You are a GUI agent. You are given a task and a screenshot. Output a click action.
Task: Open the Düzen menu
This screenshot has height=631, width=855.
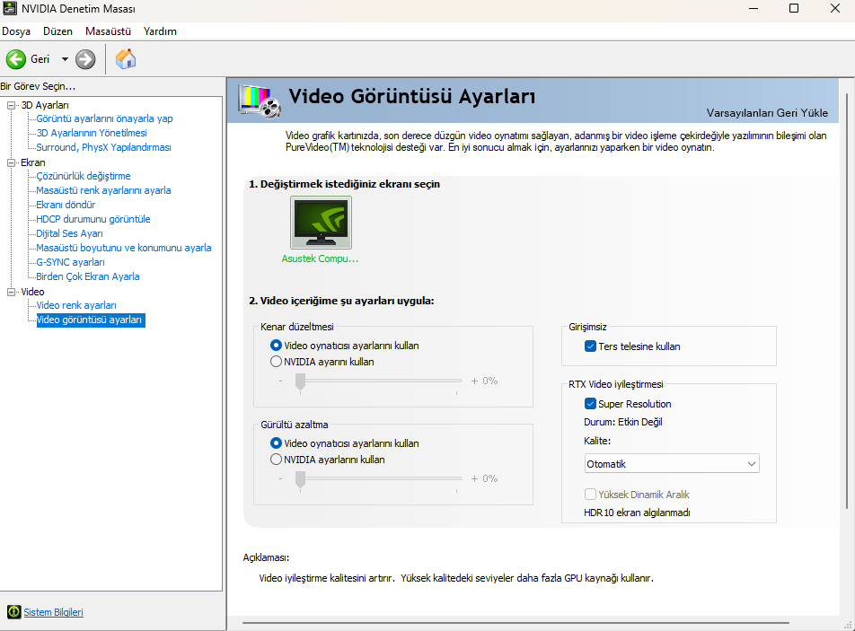(57, 31)
